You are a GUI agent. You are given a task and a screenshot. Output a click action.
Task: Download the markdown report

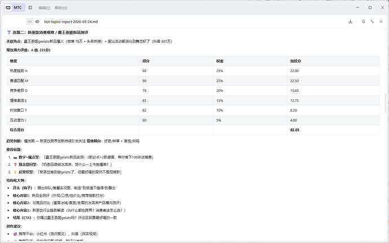click(350, 21)
